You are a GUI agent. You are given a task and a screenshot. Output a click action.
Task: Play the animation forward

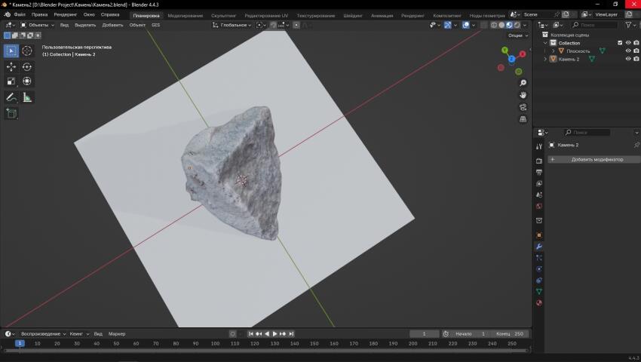(x=274, y=334)
